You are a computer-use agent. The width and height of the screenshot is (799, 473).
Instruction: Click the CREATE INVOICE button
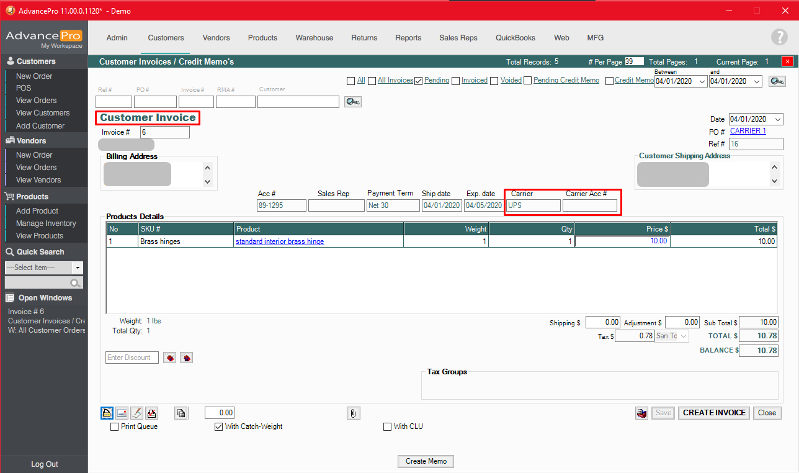pyautogui.click(x=713, y=413)
